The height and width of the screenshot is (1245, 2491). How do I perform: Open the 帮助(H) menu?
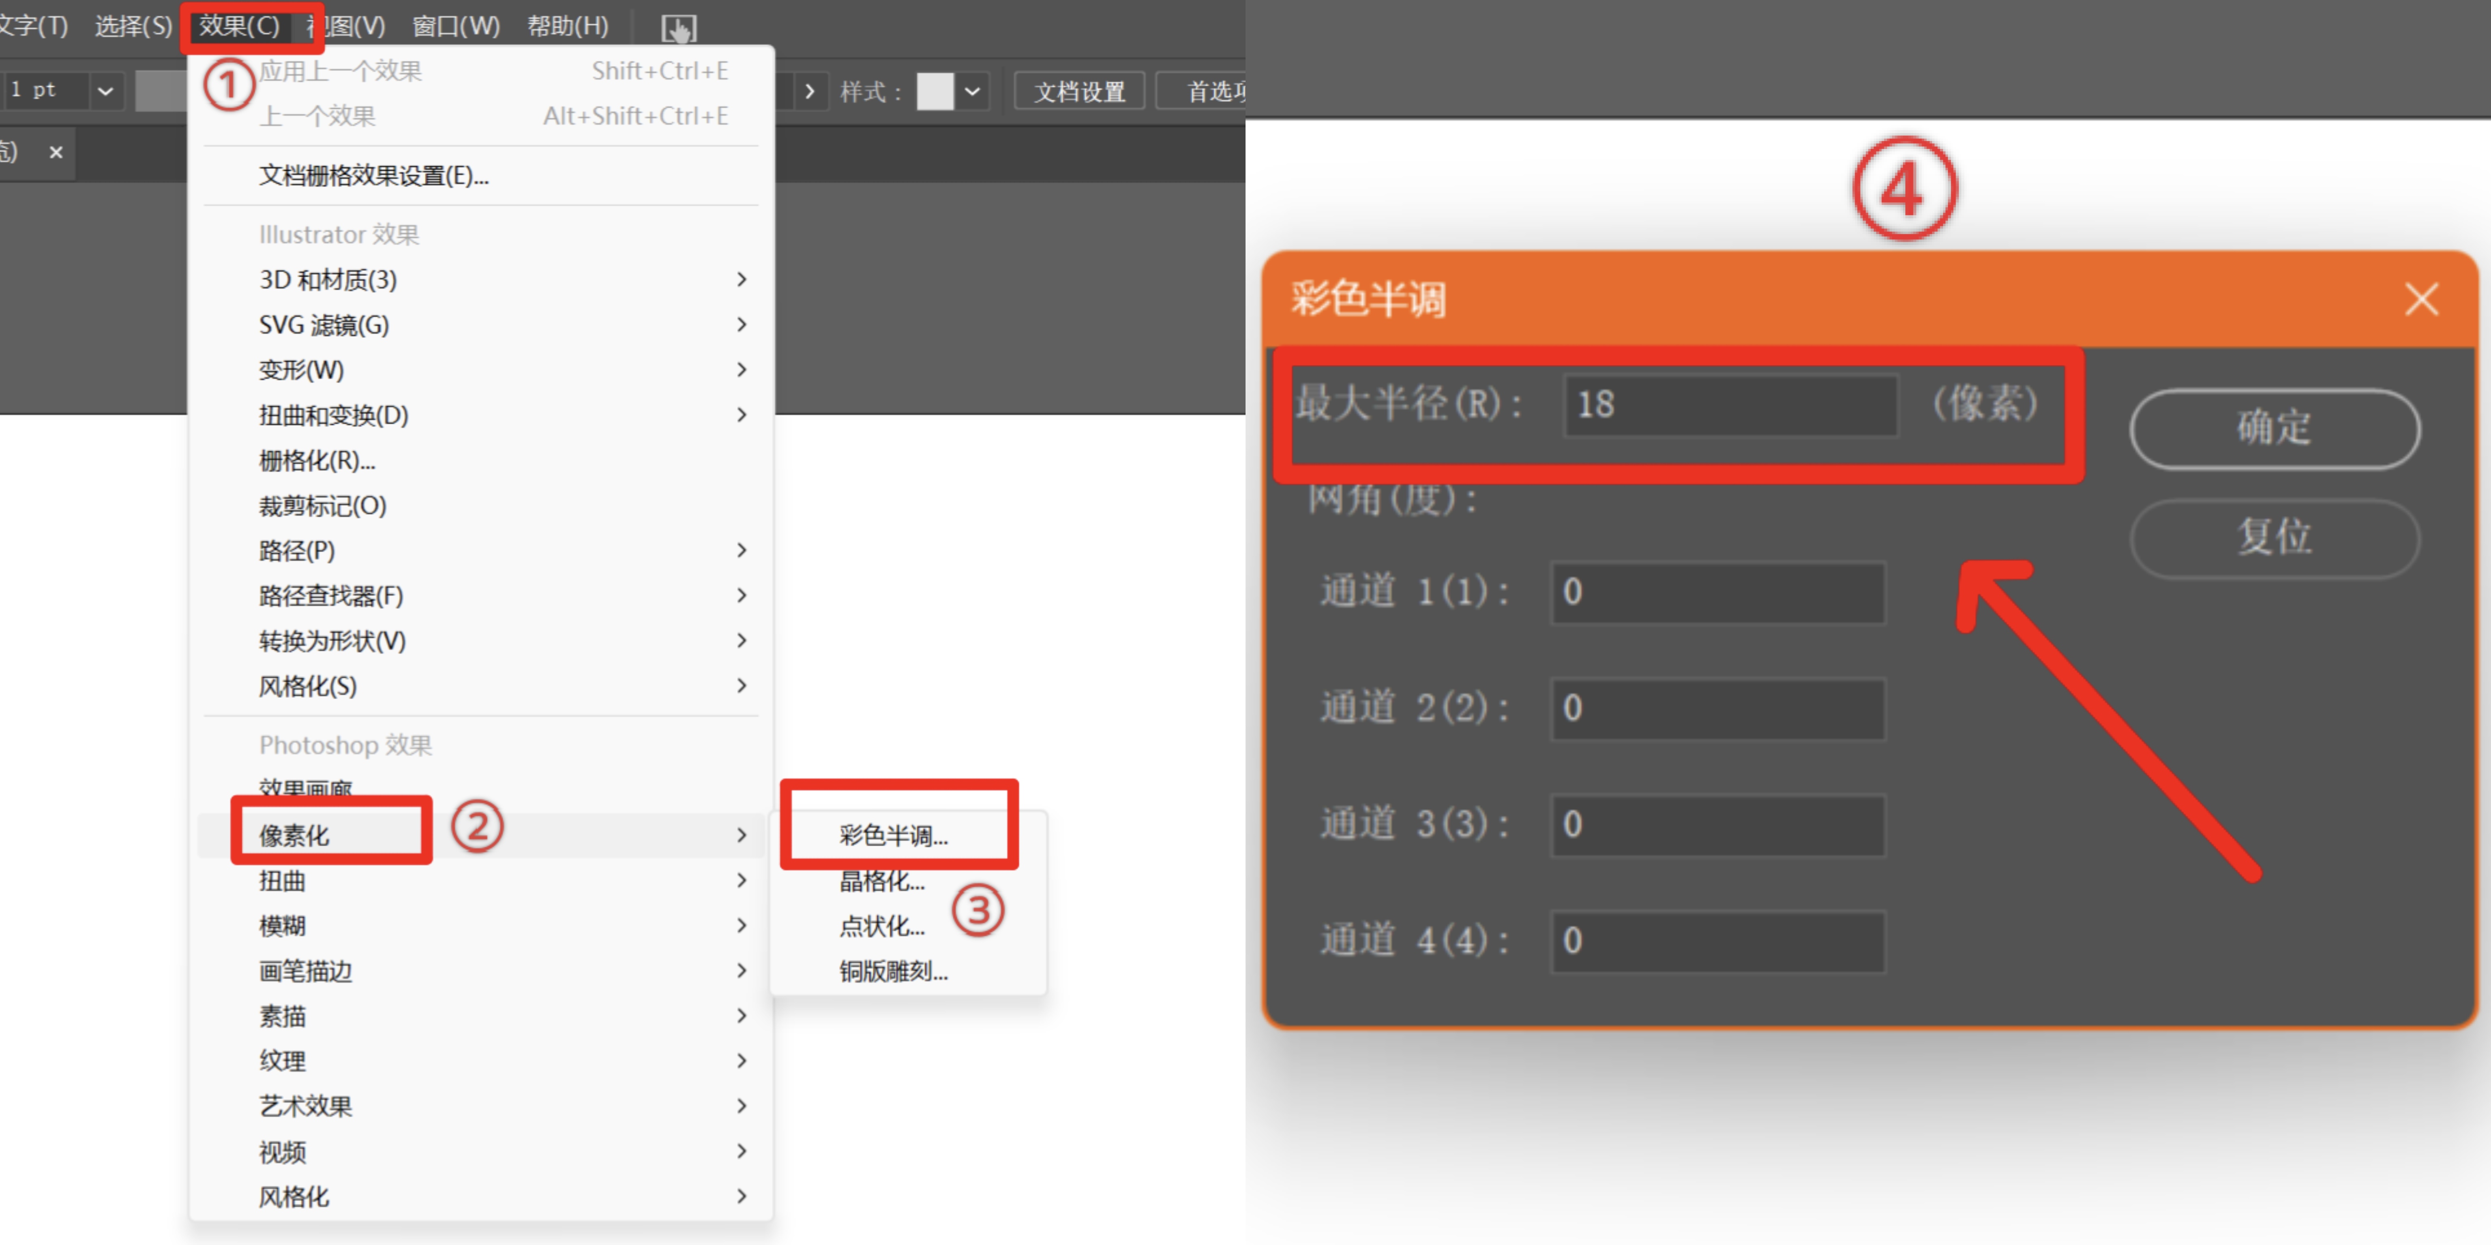pyautogui.click(x=568, y=26)
